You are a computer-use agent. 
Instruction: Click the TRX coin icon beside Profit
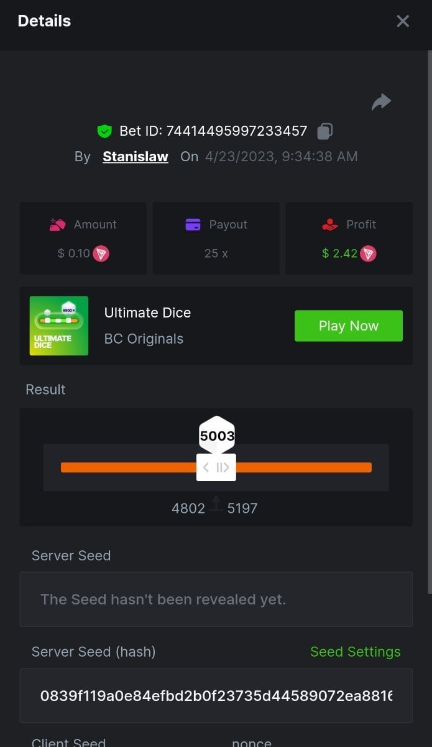point(369,253)
